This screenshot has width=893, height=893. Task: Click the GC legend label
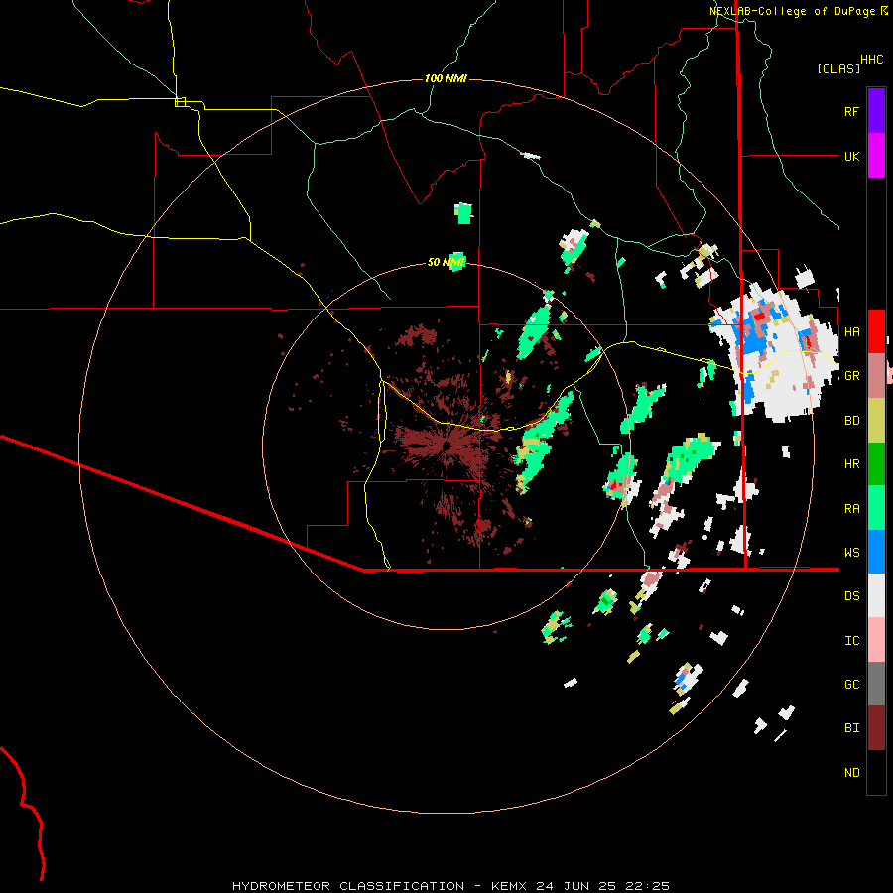[851, 685]
